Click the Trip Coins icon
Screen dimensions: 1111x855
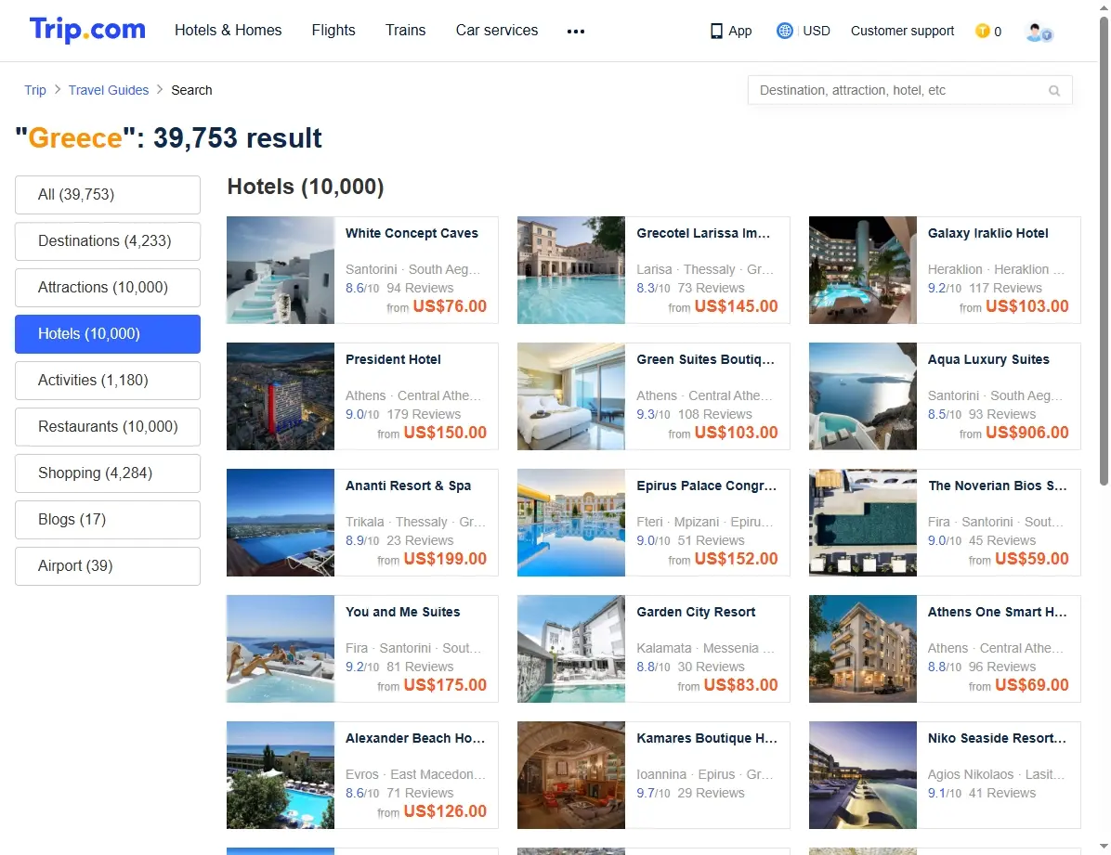982,31
